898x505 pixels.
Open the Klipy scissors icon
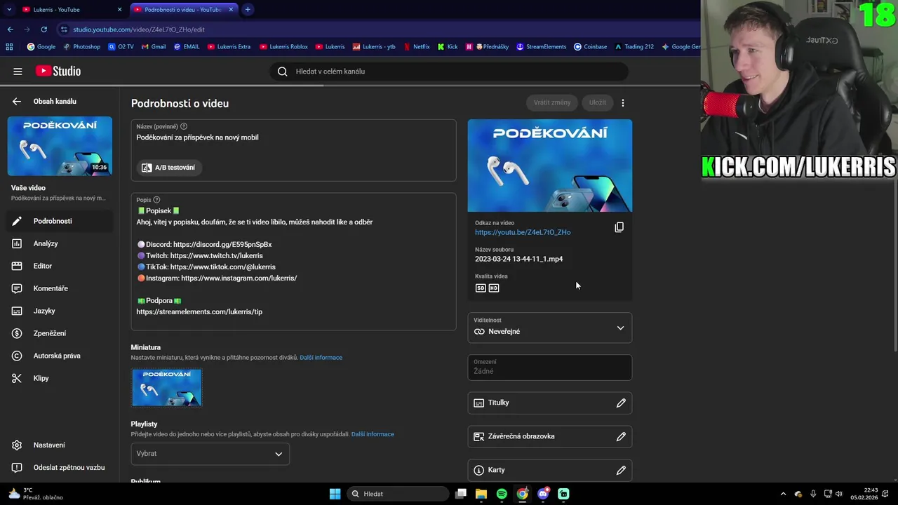coord(17,378)
